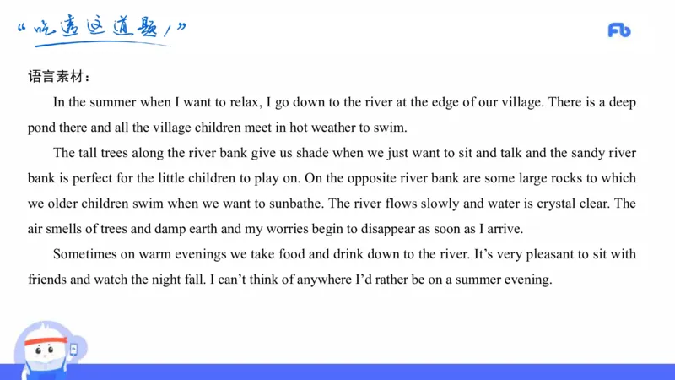The width and height of the screenshot is (675, 380).
Task: Click the blue Fb logo
Action: (x=619, y=30)
